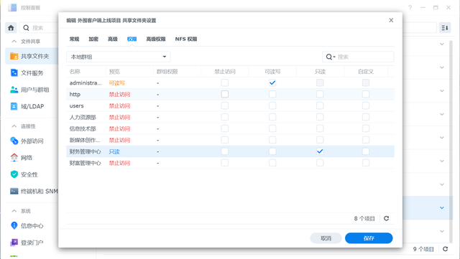Switch to the 高级权限 tab
This screenshot has width=460, height=259.
tap(156, 39)
